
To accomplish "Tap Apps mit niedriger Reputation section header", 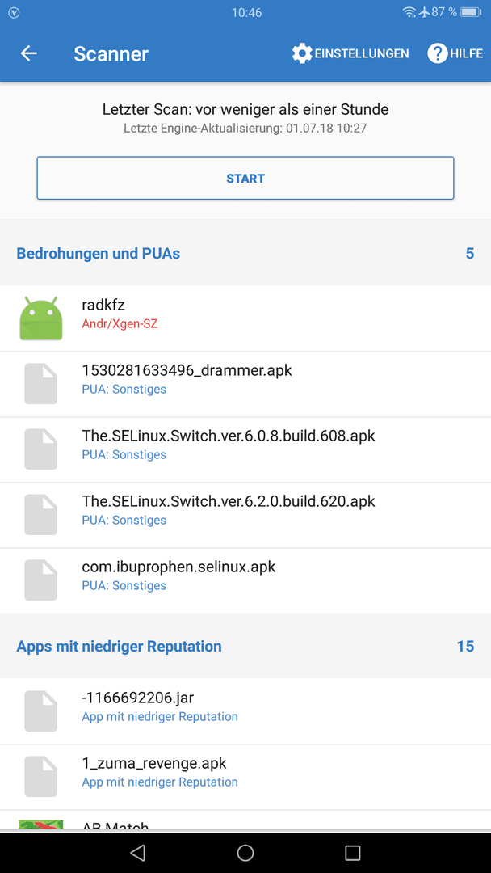I will pos(245,646).
